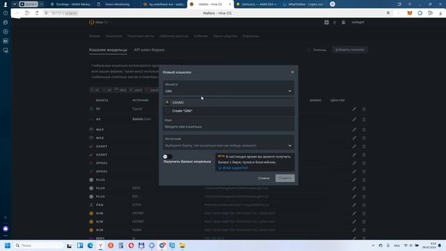Viewport: 446px width, 251px height.
Task: Open the sadager account menu
Action: click(357, 22)
